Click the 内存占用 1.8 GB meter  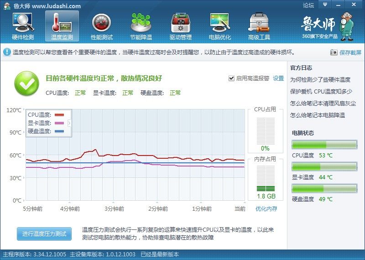click(266, 179)
